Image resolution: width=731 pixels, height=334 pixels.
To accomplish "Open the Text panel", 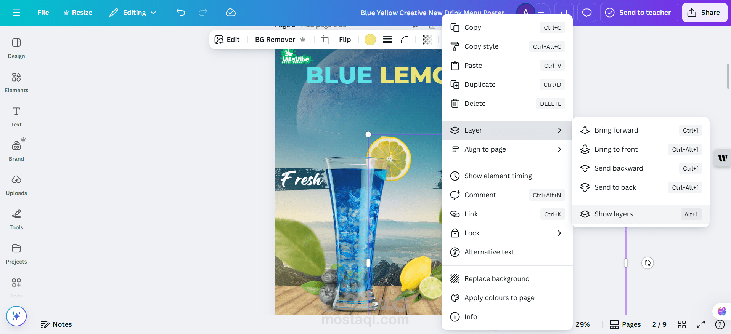I will coord(16,117).
